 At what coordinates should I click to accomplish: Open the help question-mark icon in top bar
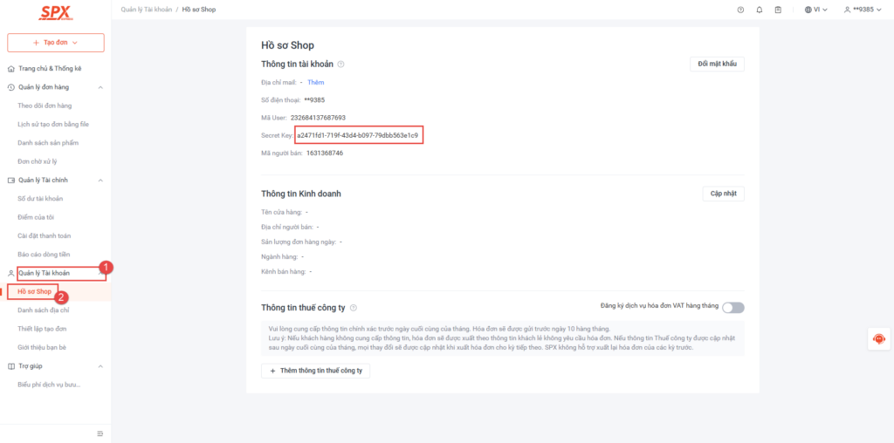740,10
